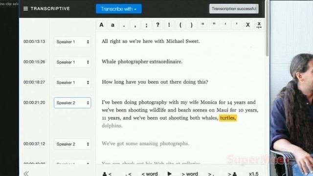Insert closing parenthesis from toolbar
The image size is (313, 176).
click(191, 25)
